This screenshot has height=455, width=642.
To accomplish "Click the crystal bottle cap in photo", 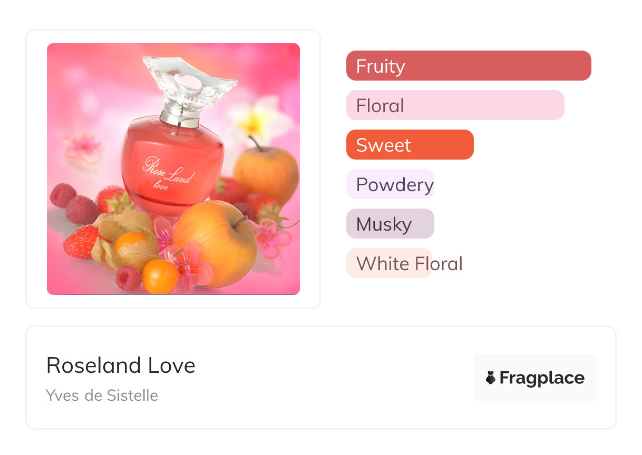I will [189, 82].
